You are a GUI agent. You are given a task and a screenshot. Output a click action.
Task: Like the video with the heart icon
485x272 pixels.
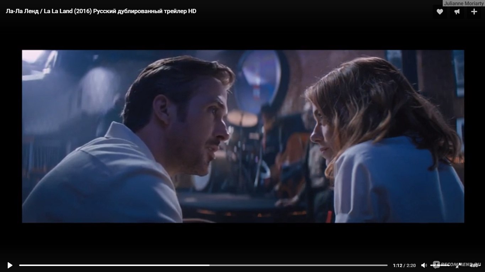(440, 12)
